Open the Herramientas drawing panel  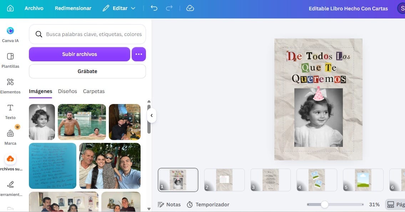click(10, 188)
